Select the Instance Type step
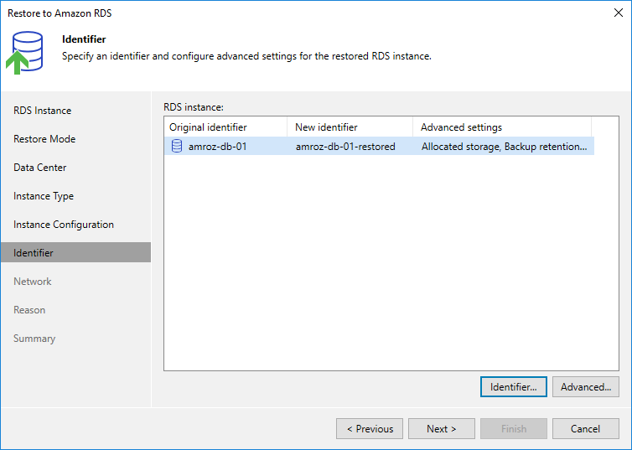Screen dimensions: 632x450 coord(44,196)
